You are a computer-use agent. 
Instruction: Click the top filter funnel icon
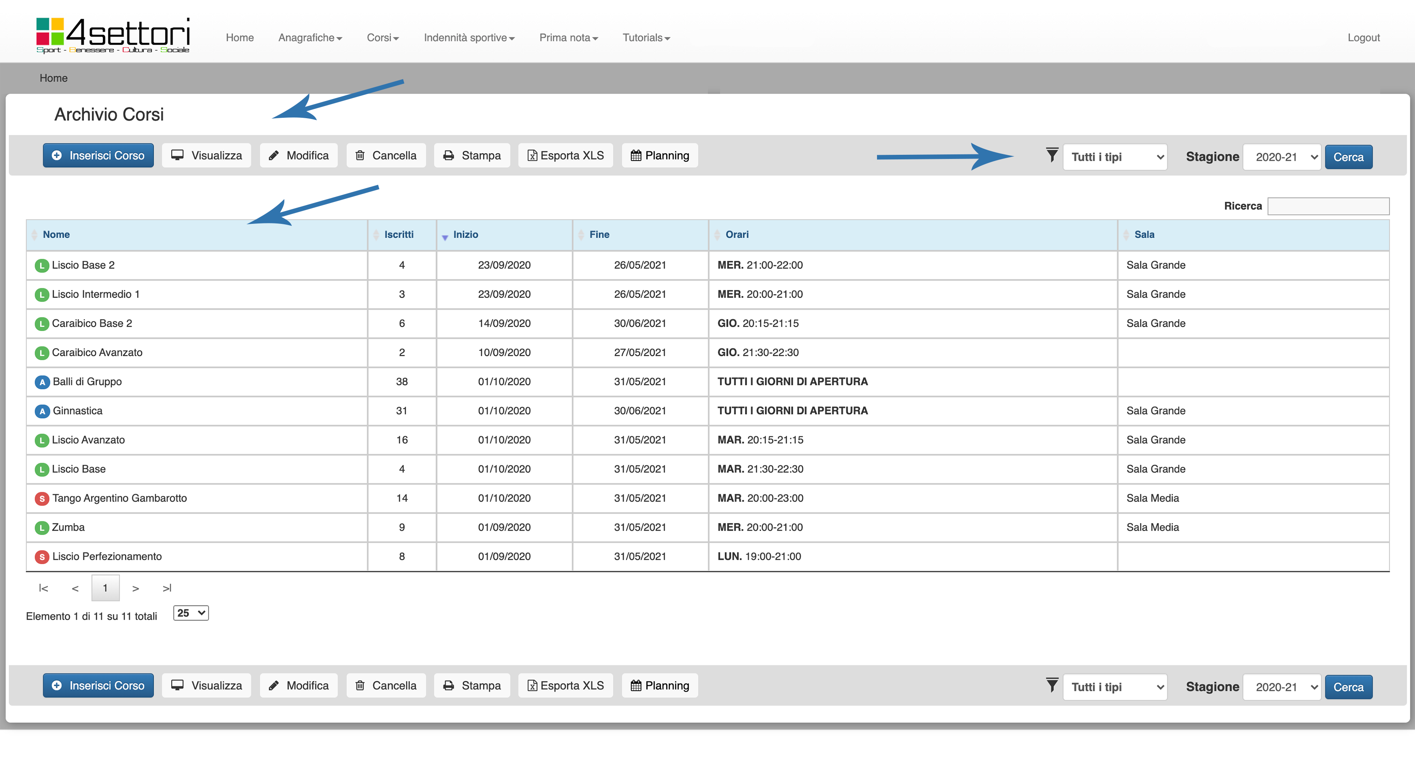[1051, 155]
